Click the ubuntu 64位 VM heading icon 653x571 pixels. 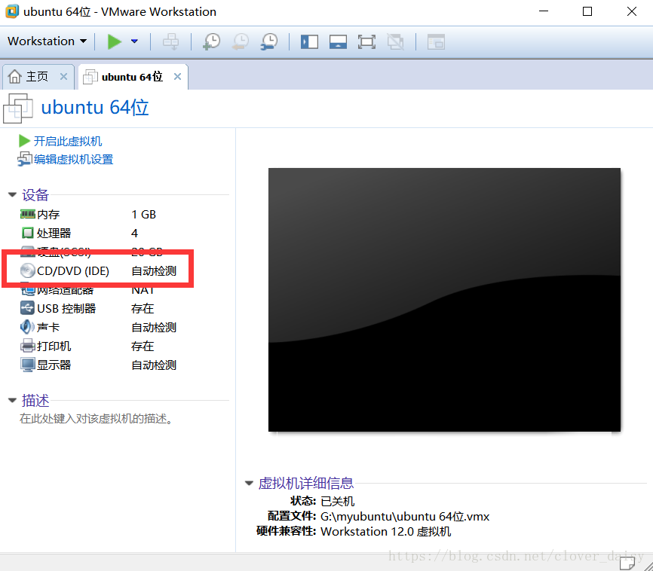pos(18,108)
